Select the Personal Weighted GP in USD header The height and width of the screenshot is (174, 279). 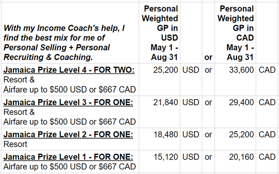[x=160, y=33]
